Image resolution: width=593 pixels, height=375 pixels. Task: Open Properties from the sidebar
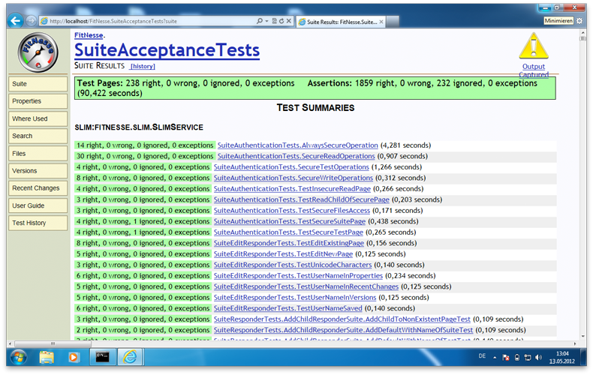(38, 101)
